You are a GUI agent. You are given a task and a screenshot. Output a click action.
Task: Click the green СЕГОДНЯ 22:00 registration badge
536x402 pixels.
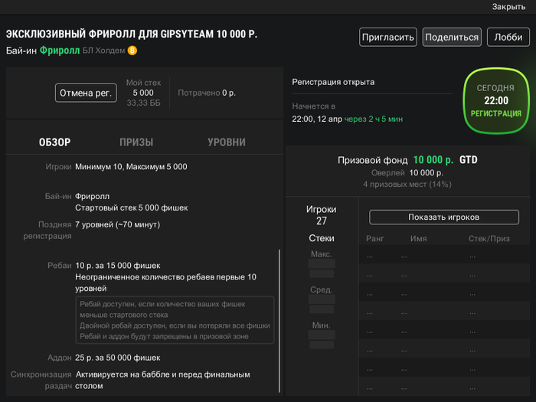click(x=495, y=100)
